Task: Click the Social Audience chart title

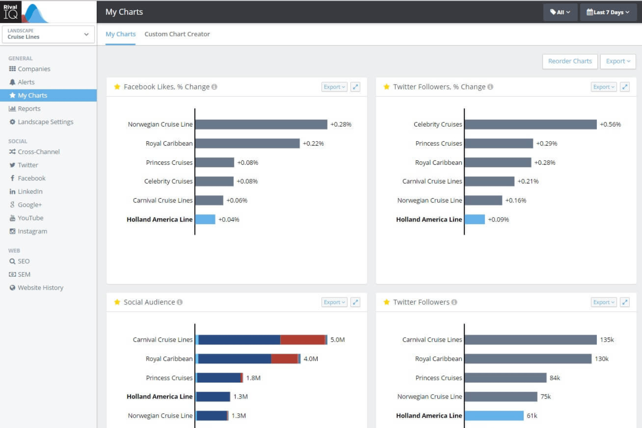Action: click(x=149, y=302)
